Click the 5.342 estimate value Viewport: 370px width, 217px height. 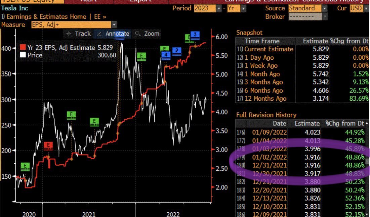(x=321, y=82)
